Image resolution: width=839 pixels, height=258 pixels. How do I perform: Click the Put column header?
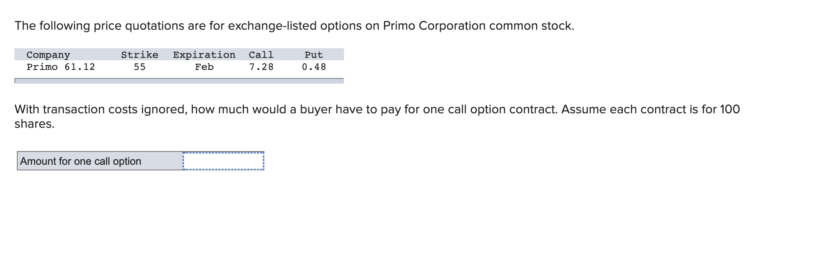[313, 55]
